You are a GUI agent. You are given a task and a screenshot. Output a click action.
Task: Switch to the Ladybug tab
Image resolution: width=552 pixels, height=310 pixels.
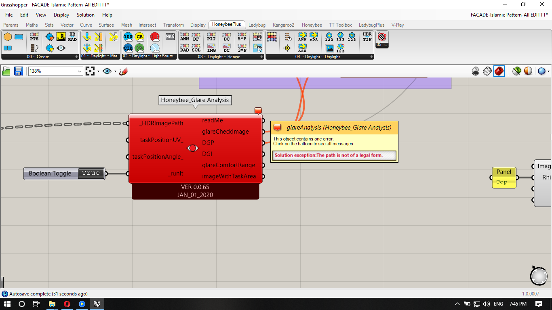pos(257,25)
